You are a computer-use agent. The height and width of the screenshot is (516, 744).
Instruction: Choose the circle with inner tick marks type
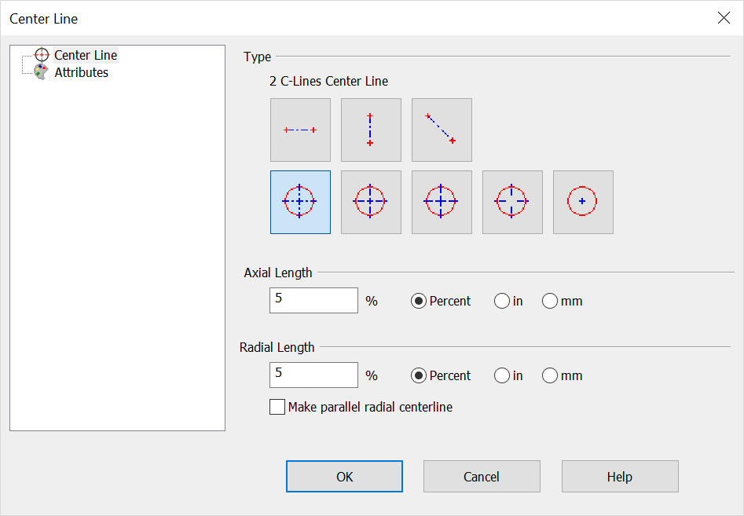[x=512, y=201]
